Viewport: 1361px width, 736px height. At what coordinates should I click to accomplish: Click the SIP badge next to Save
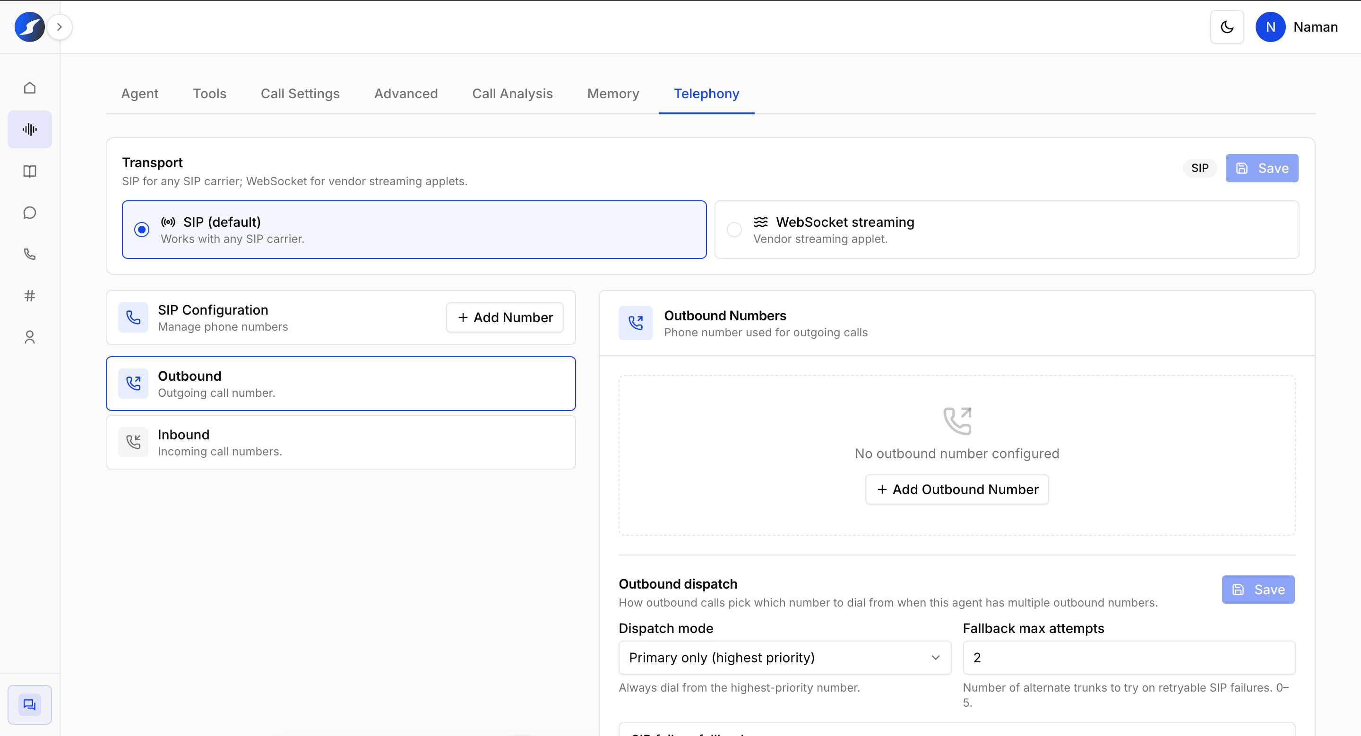point(1199,169)
